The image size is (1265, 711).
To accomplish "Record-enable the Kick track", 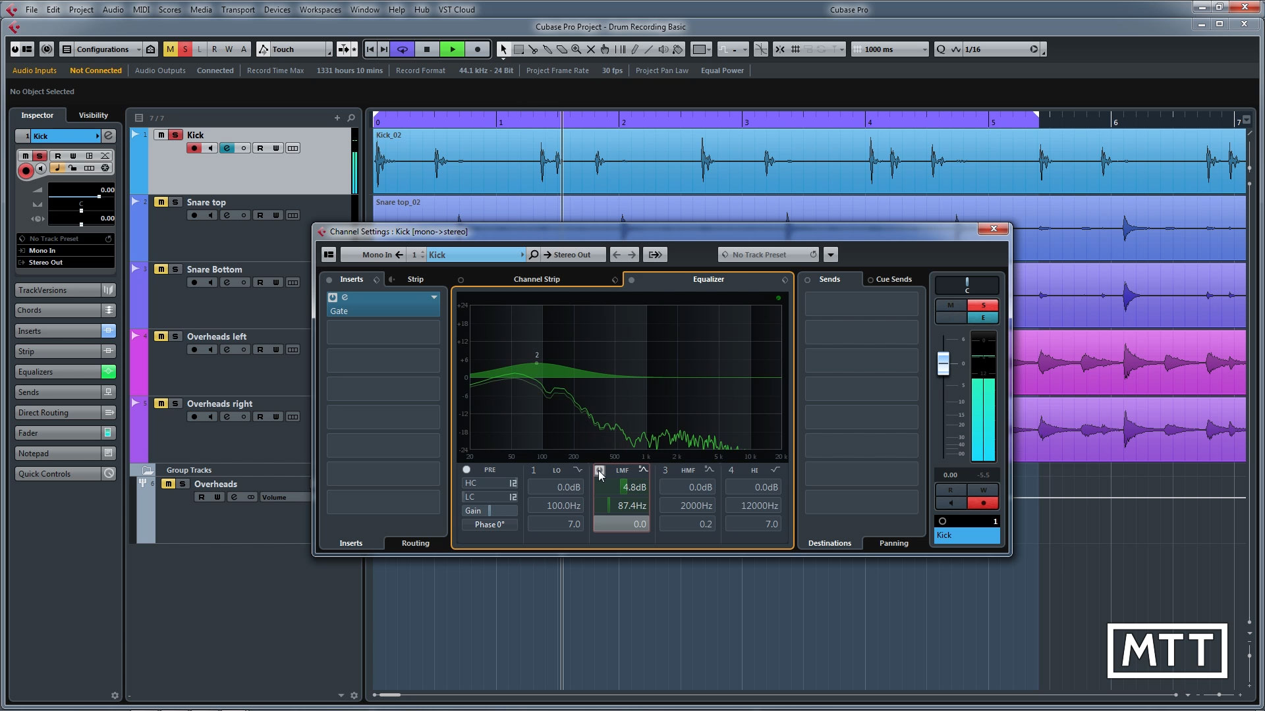I will click(193, 148).
